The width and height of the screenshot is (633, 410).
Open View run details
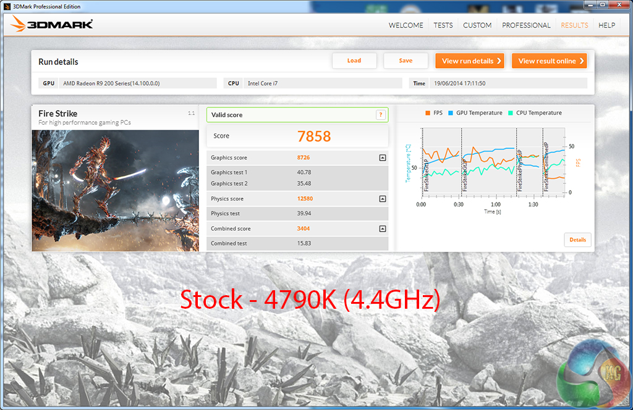tap(470, 61)
